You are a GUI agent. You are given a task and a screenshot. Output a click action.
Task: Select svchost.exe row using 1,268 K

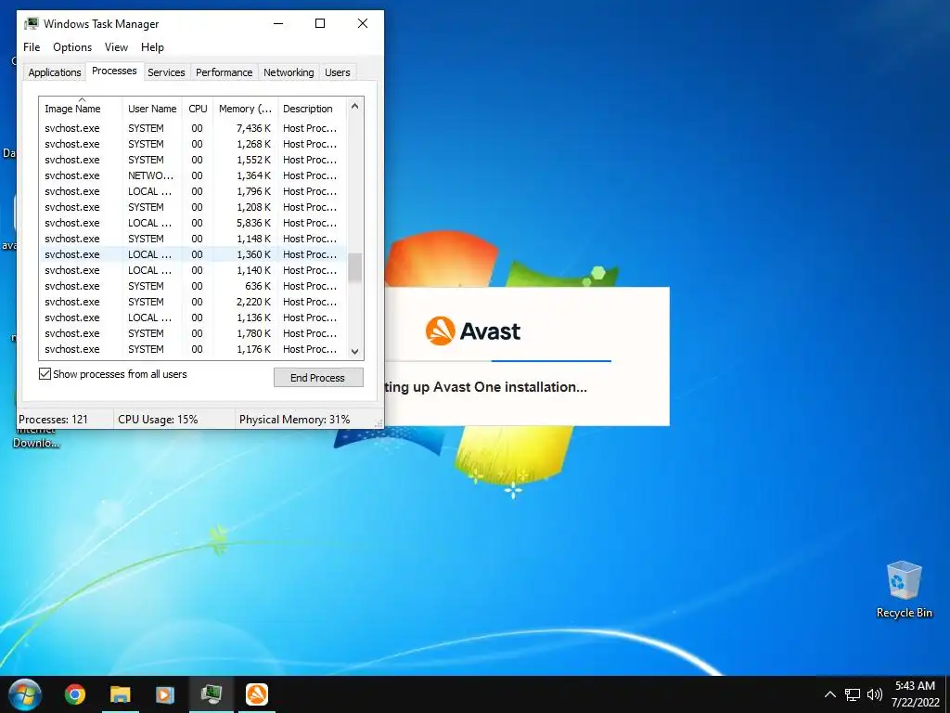(x=193, y=144)
